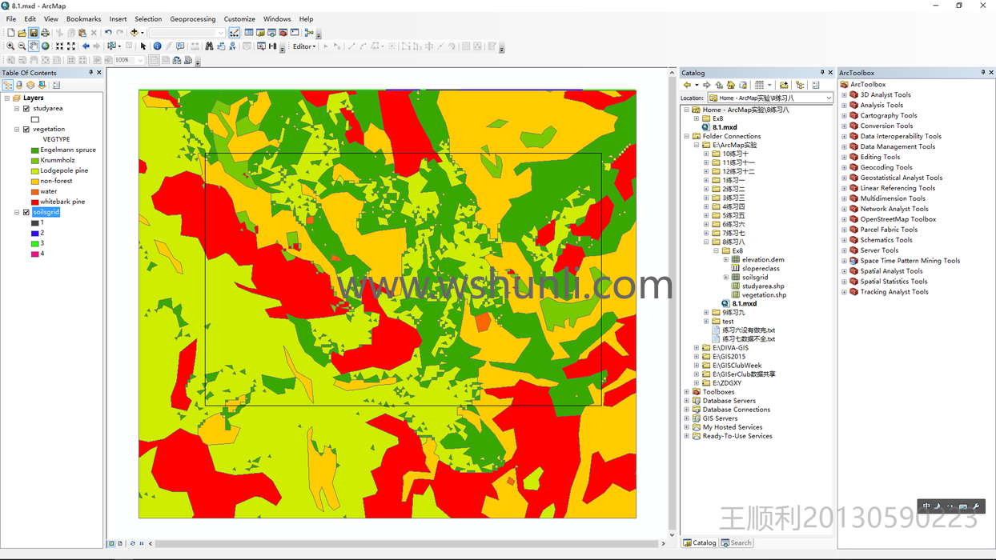The height and width of the screenshot is (560, 996).
Task: Expand the Conversion Tools toolbox
Action: click(844, 126)
